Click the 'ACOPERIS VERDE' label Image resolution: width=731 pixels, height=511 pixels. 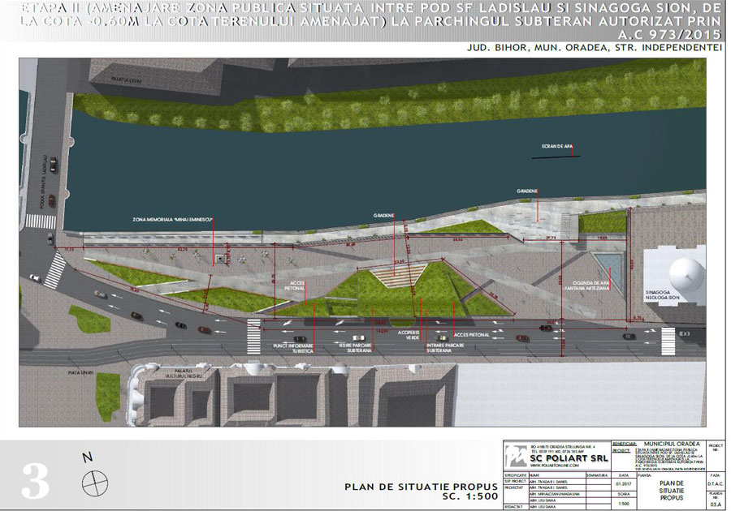click(409, 335)
